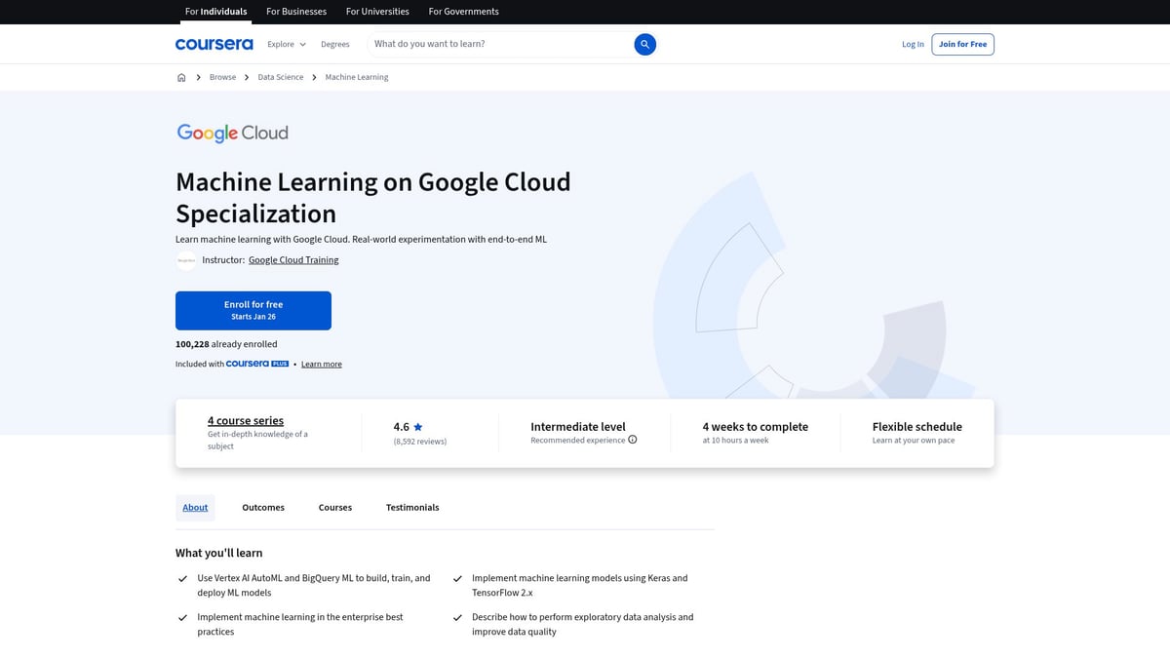The image size is (1170, 658).
Task: Click the Keras and TensorFlow 2.x outcome text
Action: [x=580, y=585]
